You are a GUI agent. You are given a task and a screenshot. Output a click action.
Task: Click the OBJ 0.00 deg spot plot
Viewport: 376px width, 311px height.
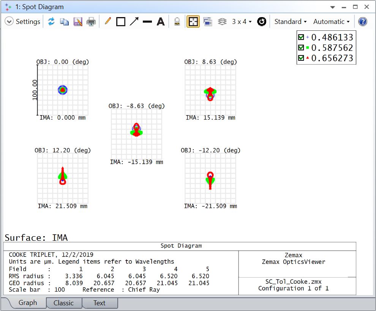click(63, 90)
